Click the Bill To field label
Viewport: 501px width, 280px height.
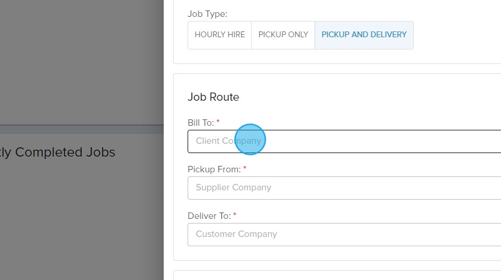point(201,123)
